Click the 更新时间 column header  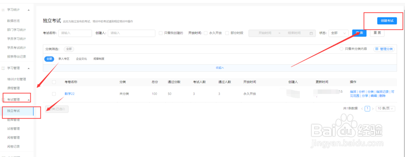pyautogui.click(x=322, y=82)
